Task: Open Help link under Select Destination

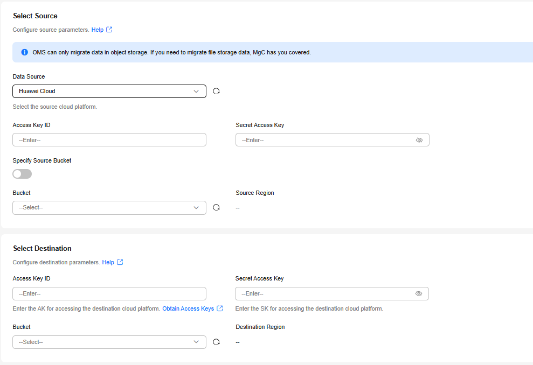Action: (x=108, y=263)
